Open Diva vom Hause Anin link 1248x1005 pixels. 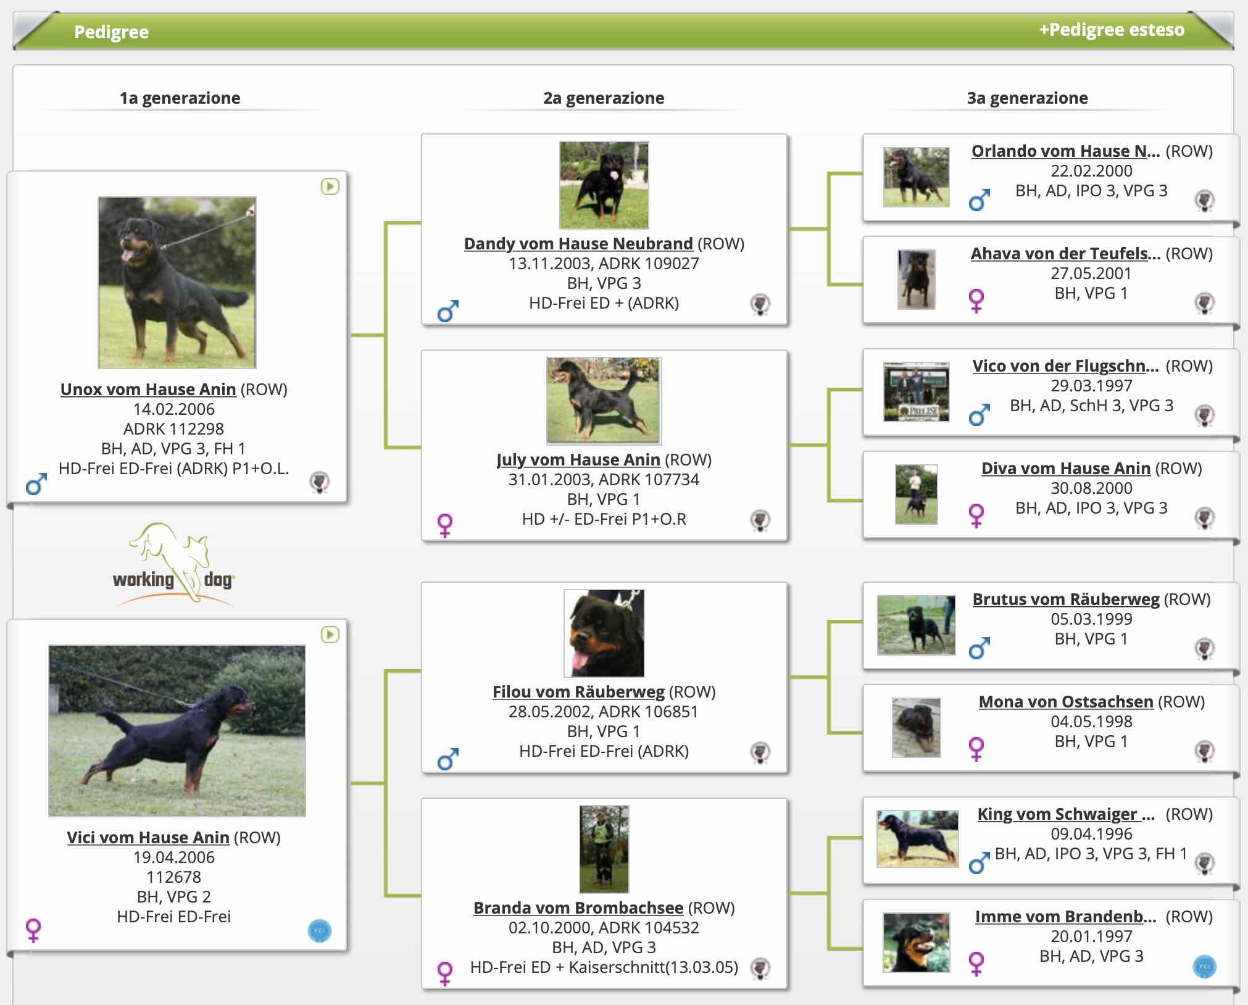click(x=1066, y=469)
